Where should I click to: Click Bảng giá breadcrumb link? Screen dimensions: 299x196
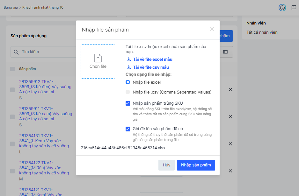(x=11, y=7)
